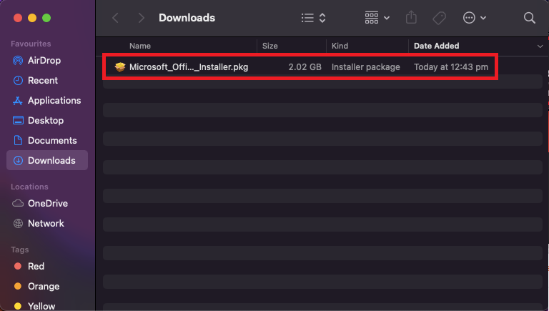Open Recent in the sidebar

(47, 81)
